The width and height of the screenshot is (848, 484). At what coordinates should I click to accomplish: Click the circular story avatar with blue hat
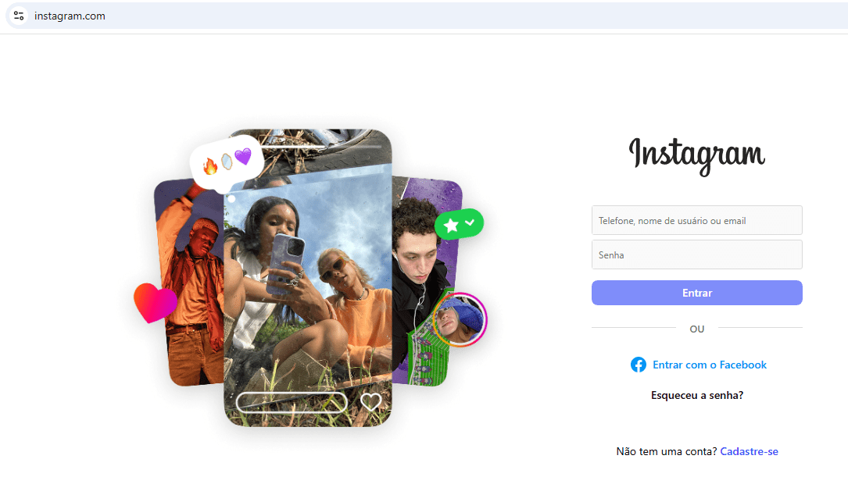[460, 319]
